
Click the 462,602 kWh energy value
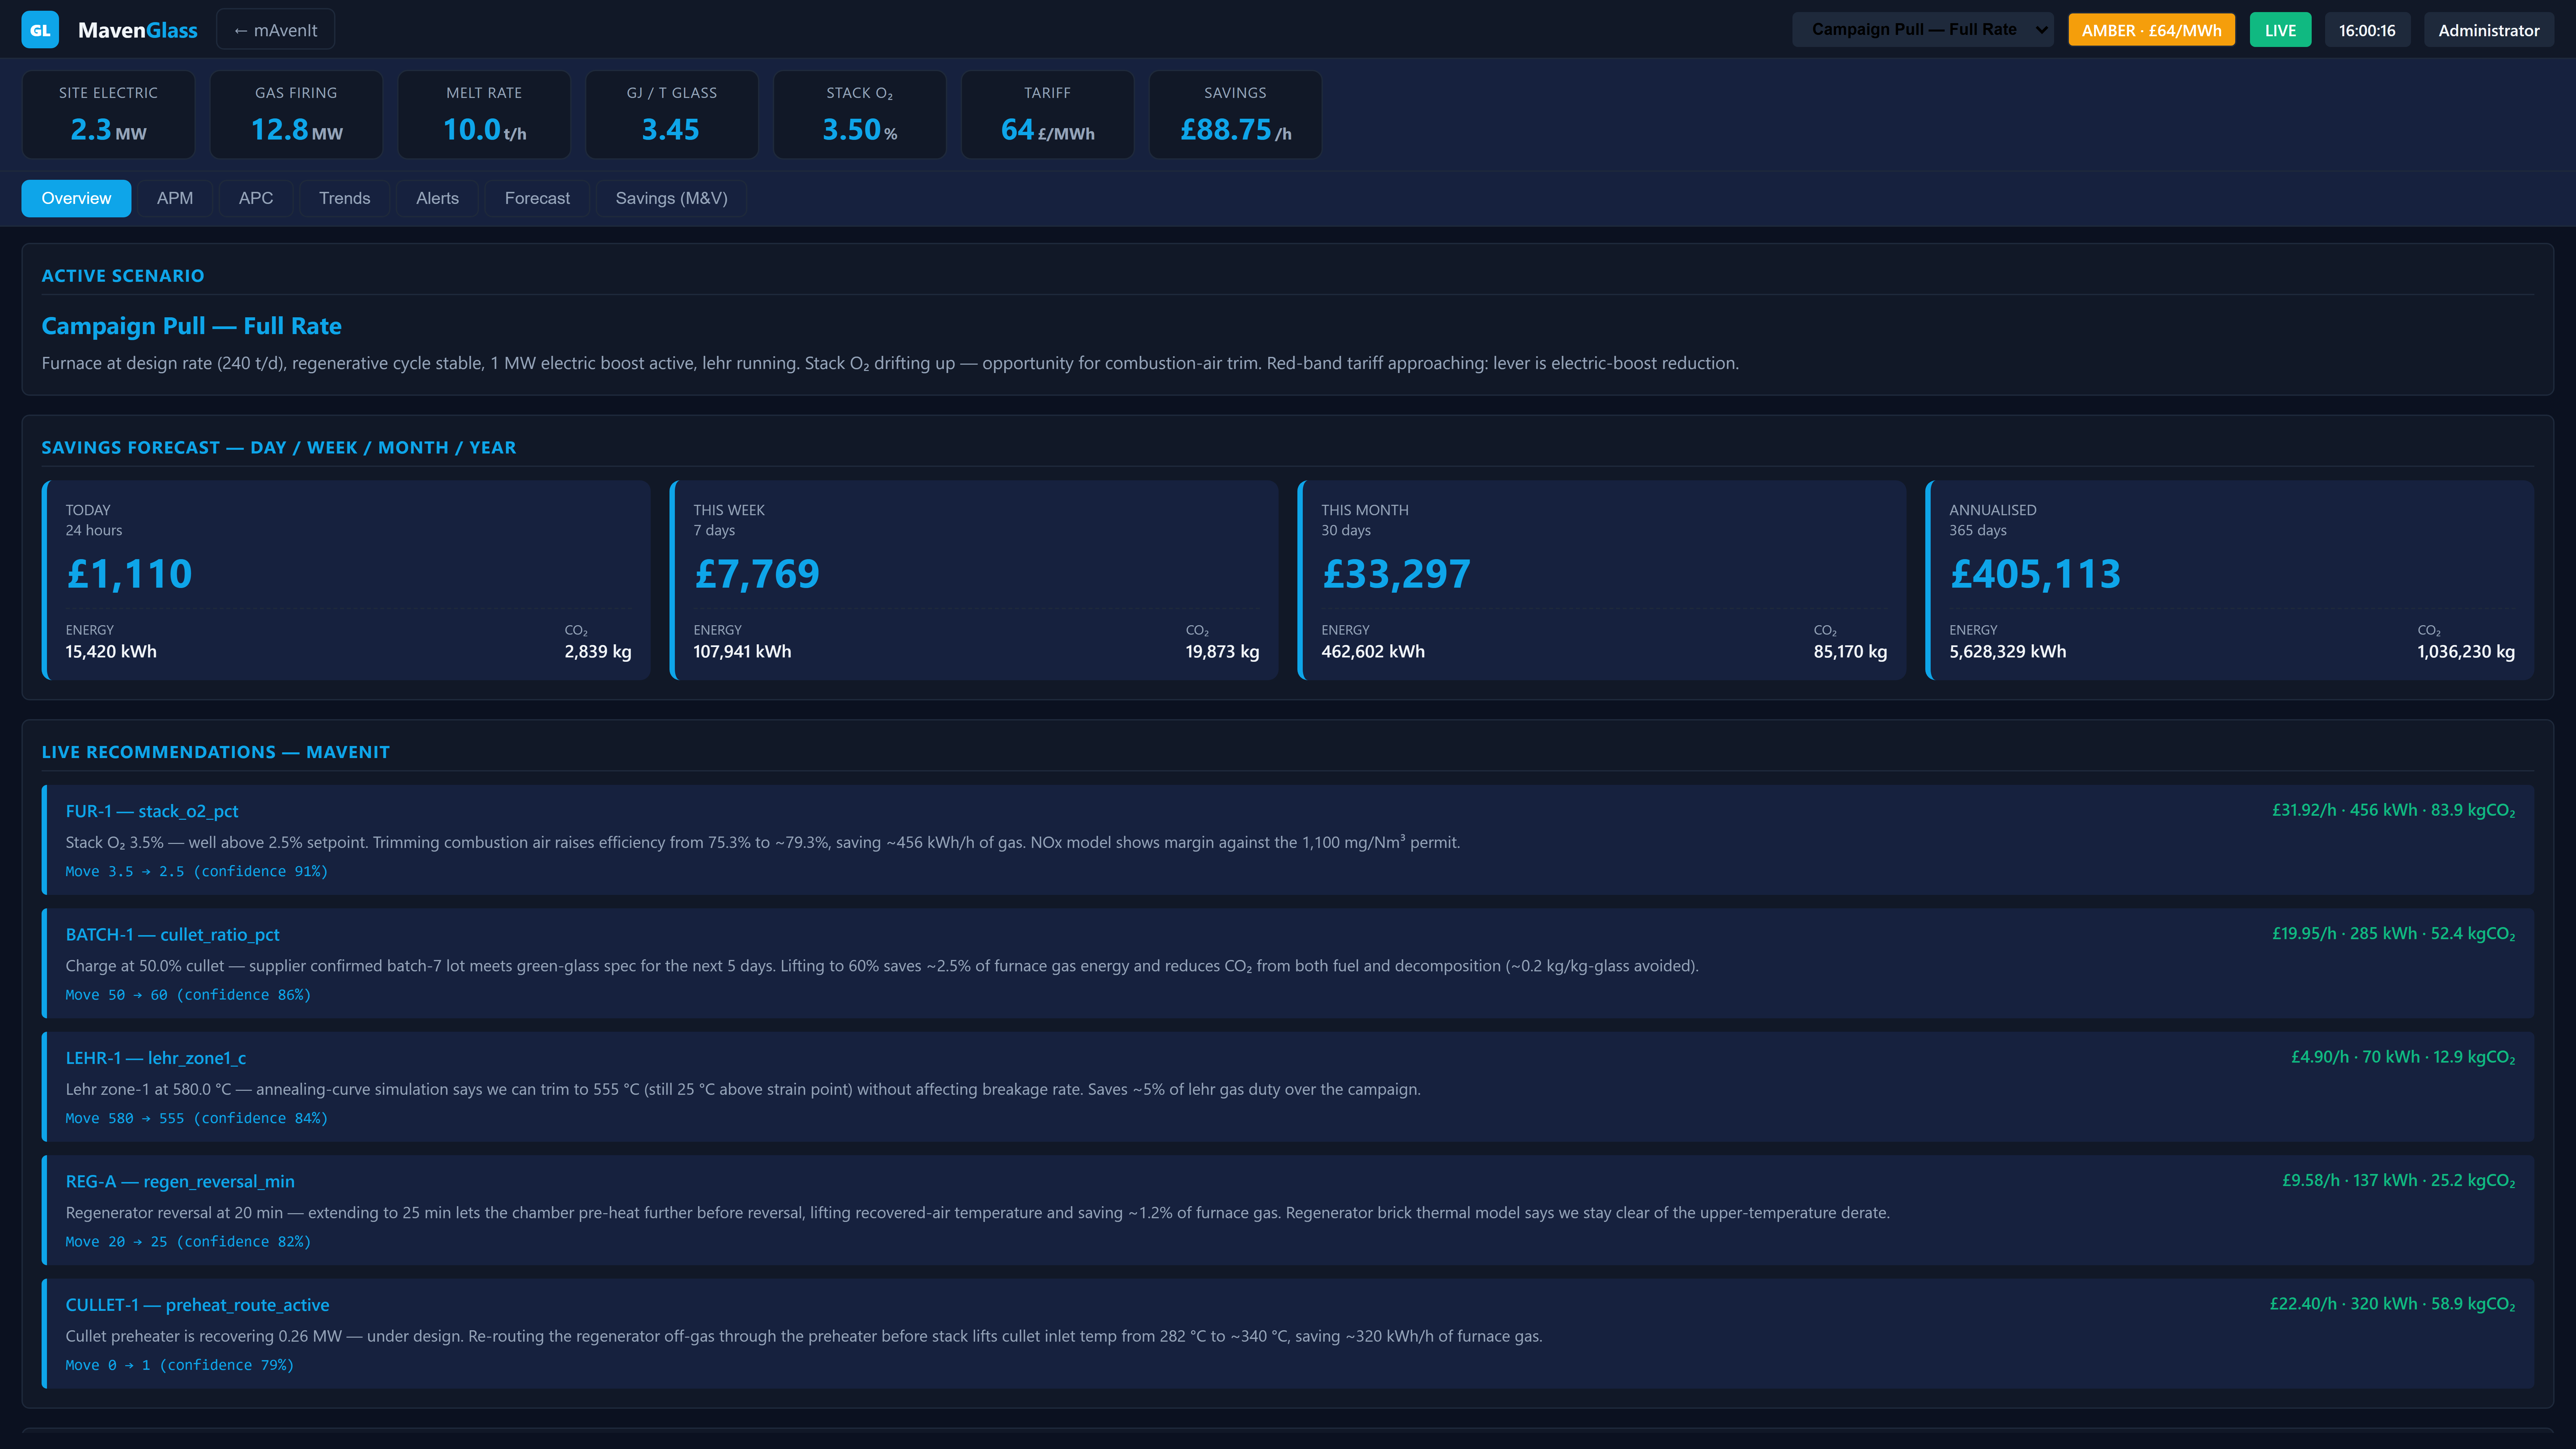click(x=1373, y=652)
